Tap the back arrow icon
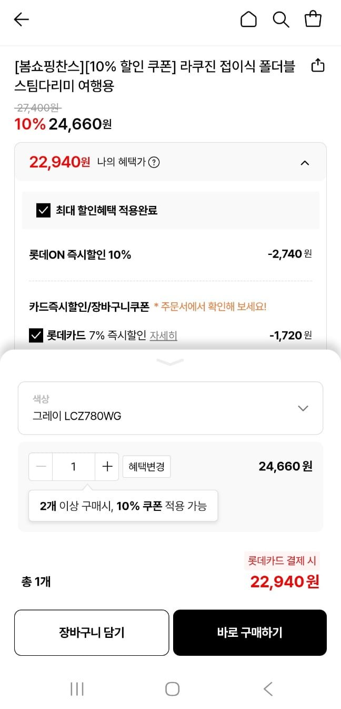The height and width of the screenshot is (709, 341). click(x=22, y=19)
